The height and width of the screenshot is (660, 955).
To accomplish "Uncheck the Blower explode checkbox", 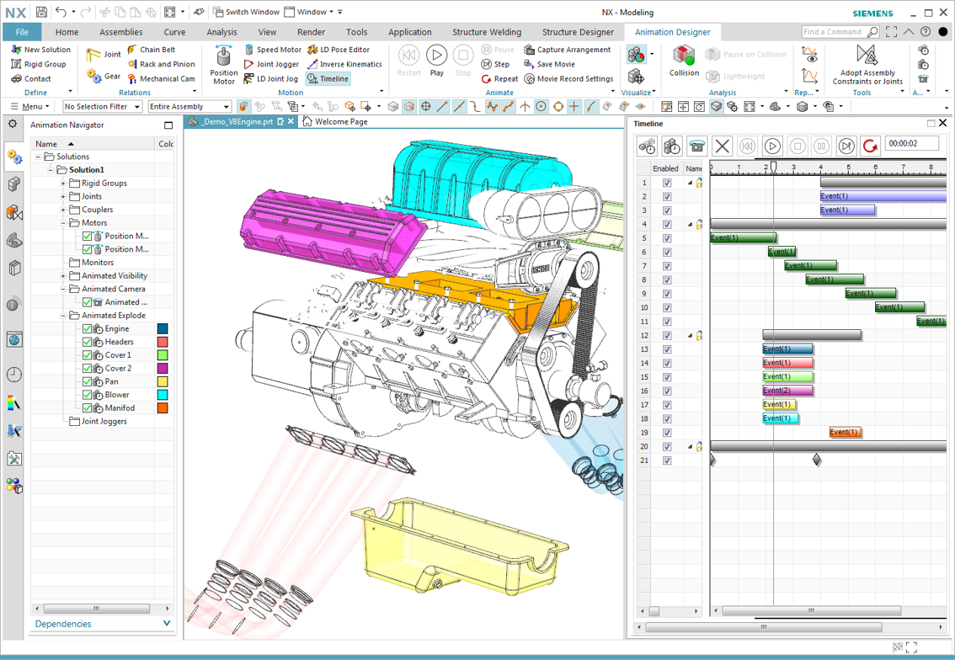I will point(87,395).
